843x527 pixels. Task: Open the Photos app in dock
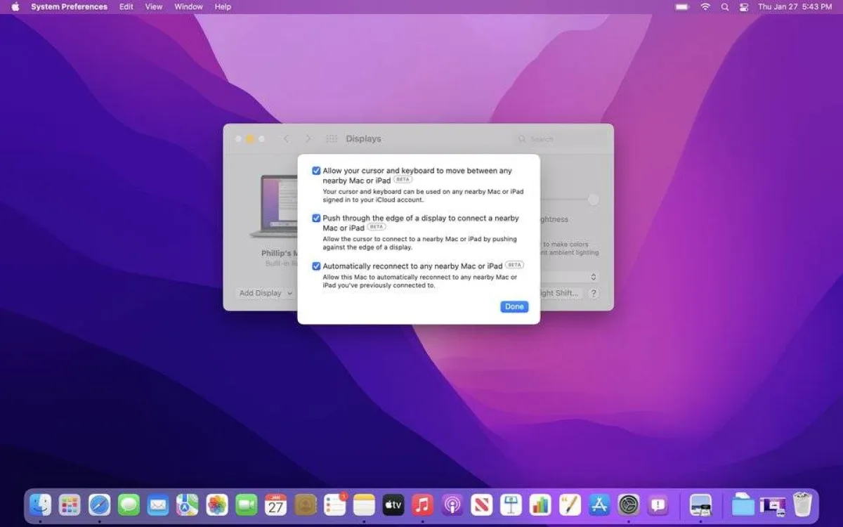217,504
